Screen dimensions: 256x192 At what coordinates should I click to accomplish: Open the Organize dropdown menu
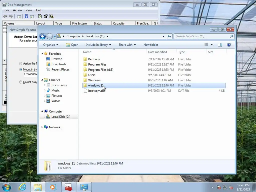point(50,45)
